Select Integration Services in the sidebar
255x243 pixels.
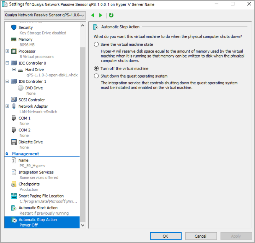click(x=36, y=172)
